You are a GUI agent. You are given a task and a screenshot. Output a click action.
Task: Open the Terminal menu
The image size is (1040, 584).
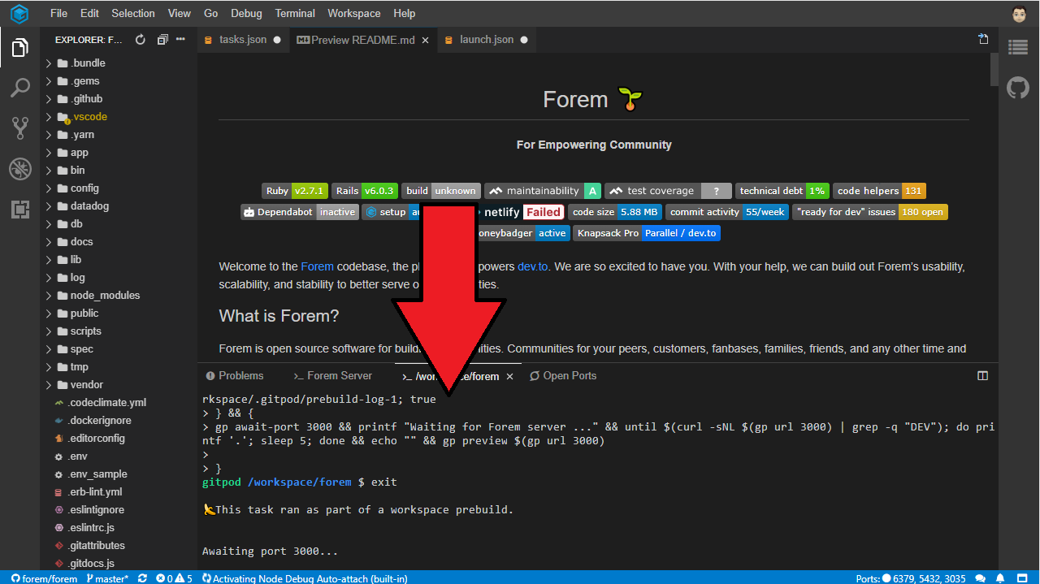pos(295,14)
